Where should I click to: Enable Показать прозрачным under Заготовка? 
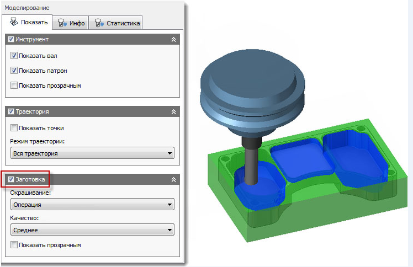[14, 244]
